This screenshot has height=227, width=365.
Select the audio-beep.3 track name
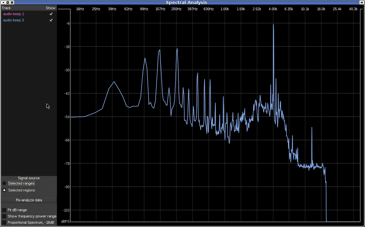[13, 20]
